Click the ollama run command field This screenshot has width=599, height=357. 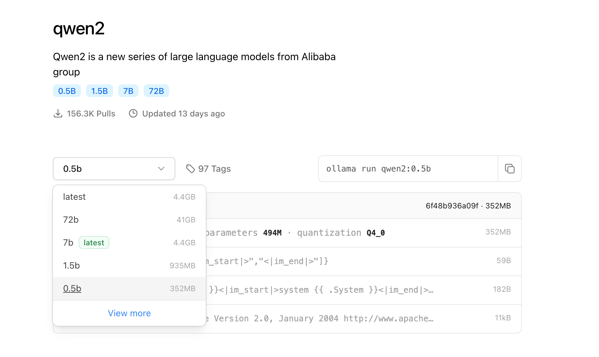pyautogui.click(x=408, y=169)
